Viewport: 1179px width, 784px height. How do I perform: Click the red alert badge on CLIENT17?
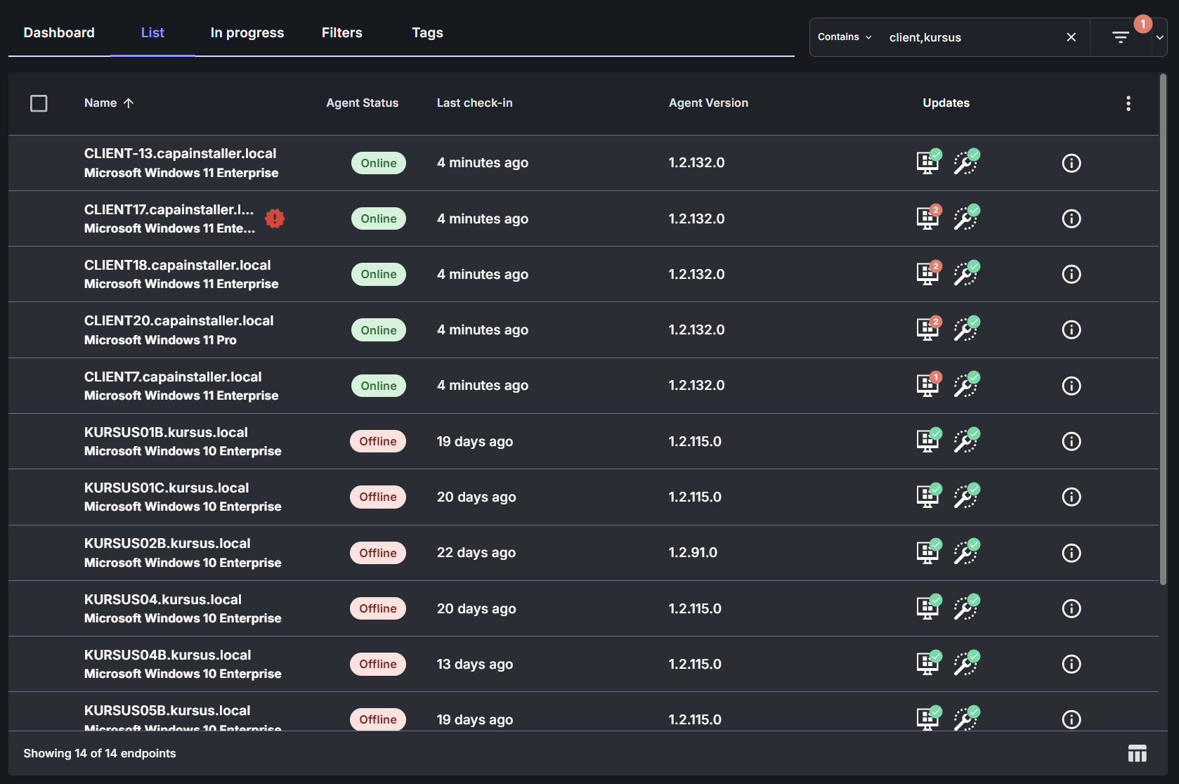click(x=275, y=218)
